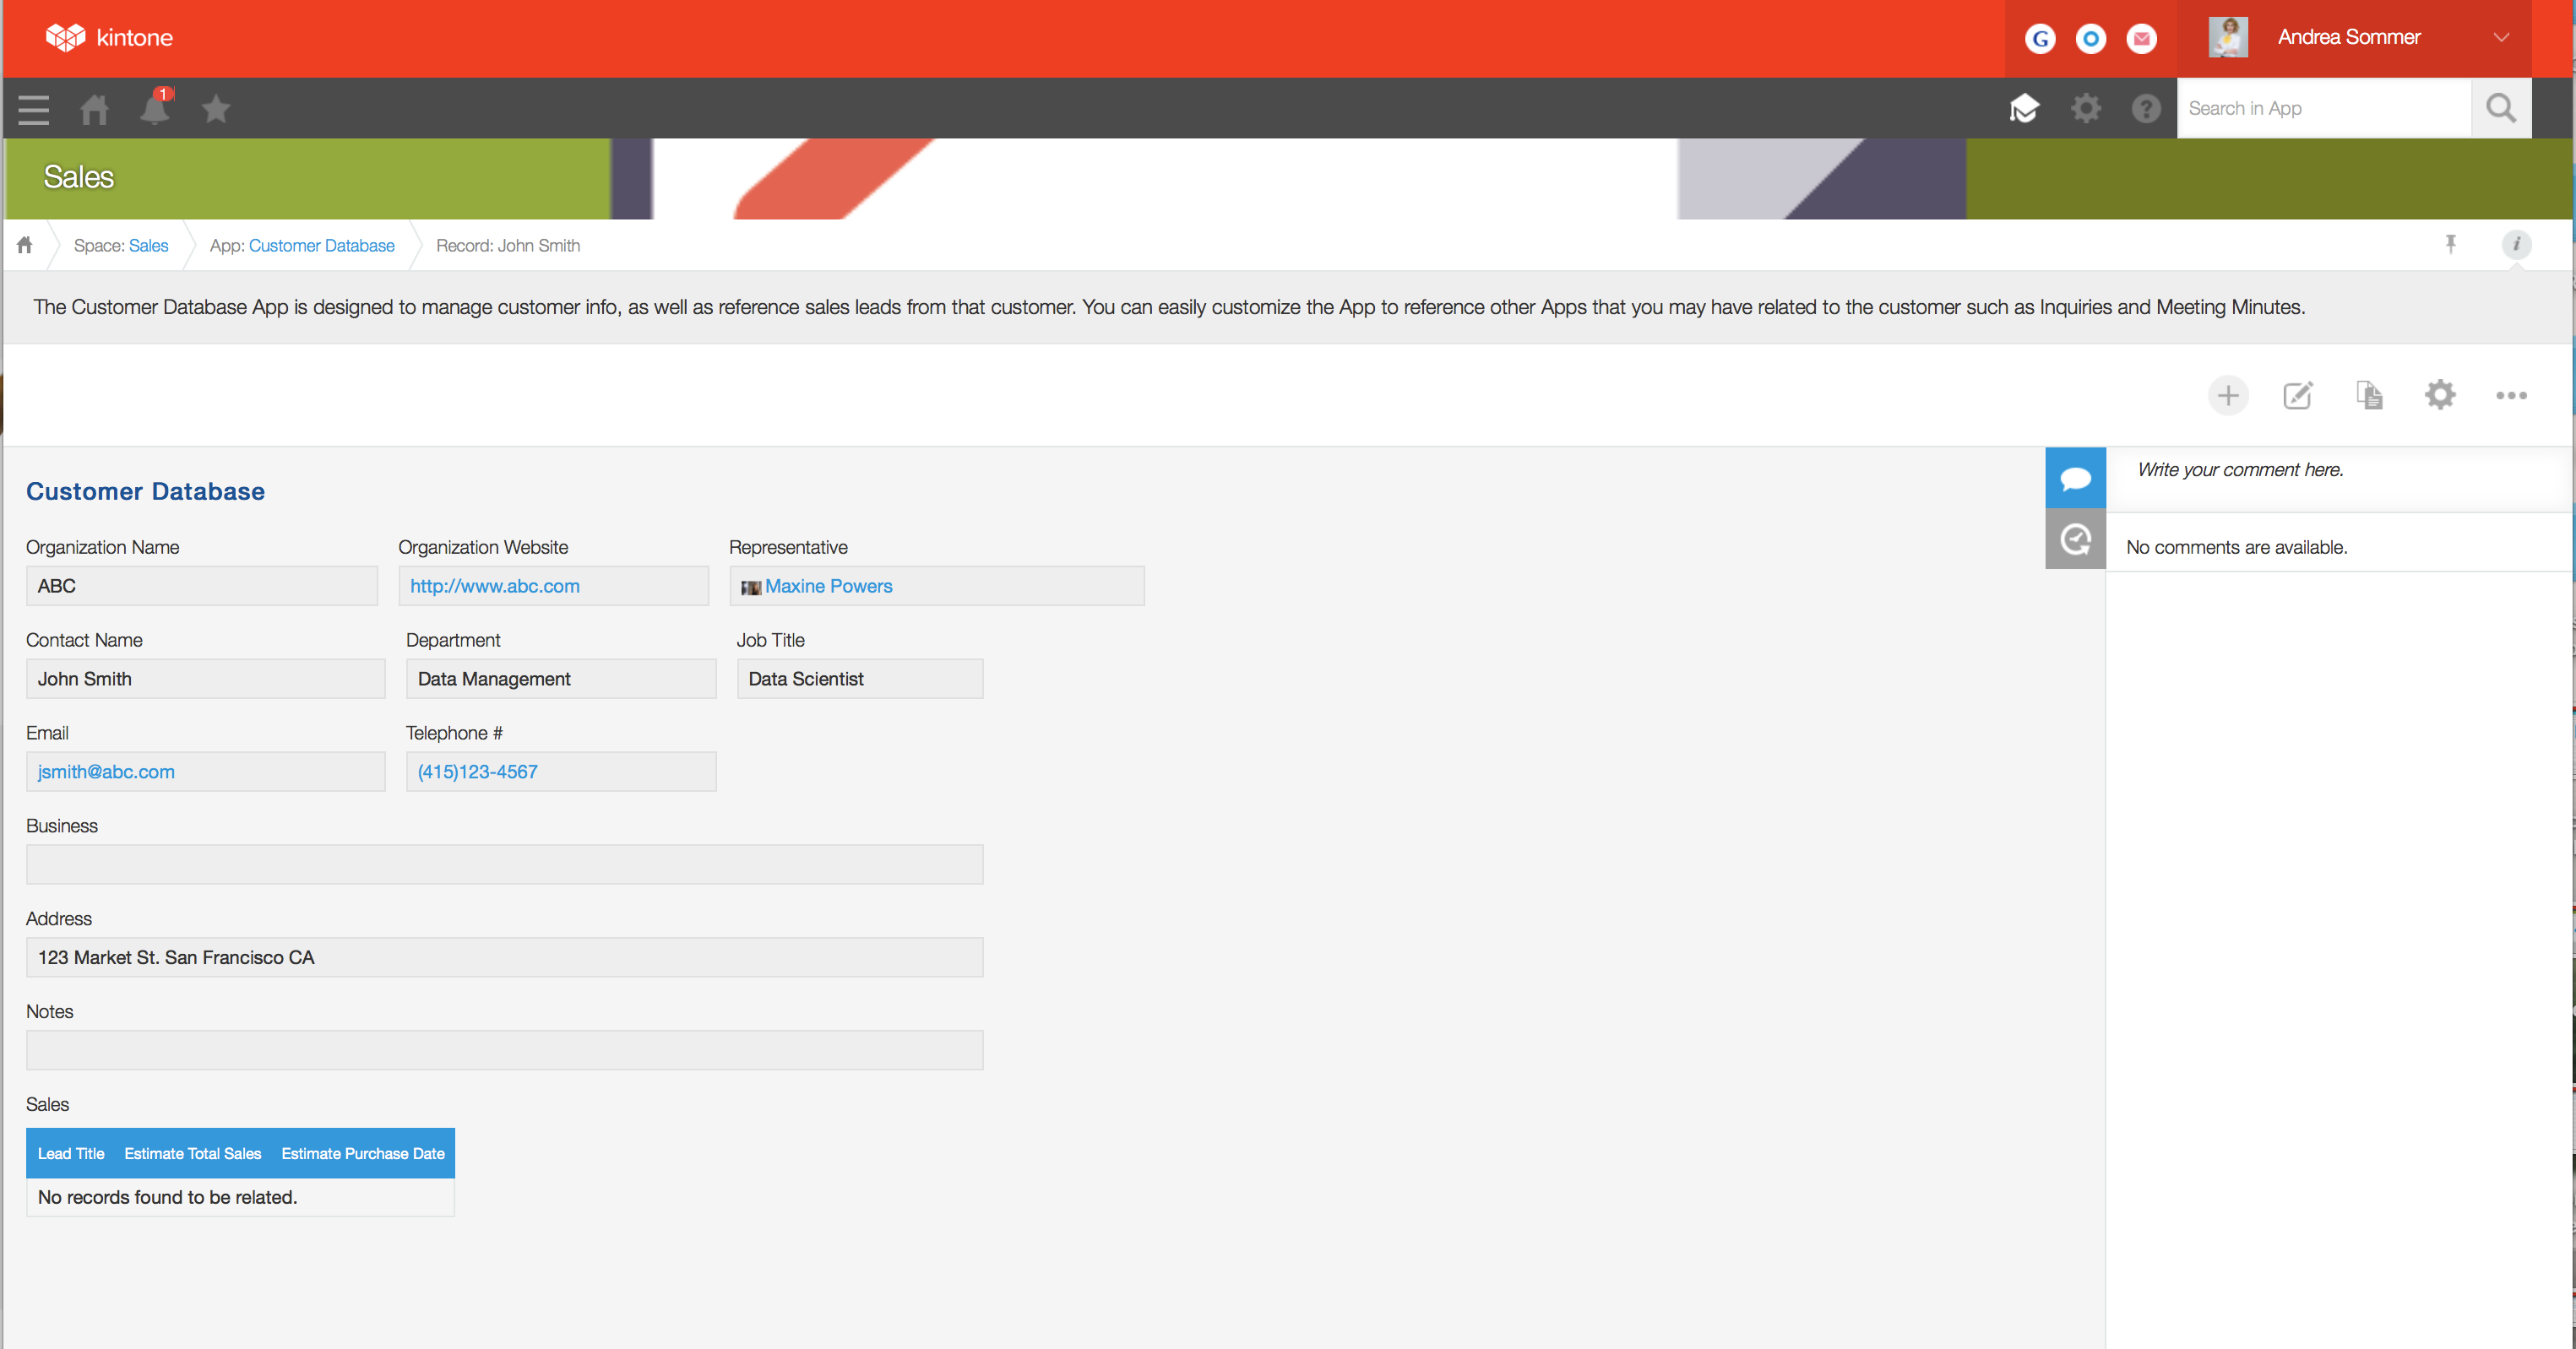Expand Andrea Sommer account dropdown
2576x1349 pixels.
2501,38
